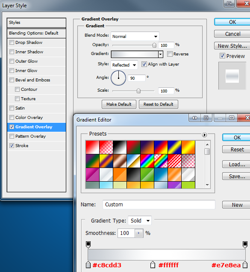The height and width of the screenshot is (272, 250).
Task: Select the right #e7e8ea color stop
Action: click(x=245, y=265)
